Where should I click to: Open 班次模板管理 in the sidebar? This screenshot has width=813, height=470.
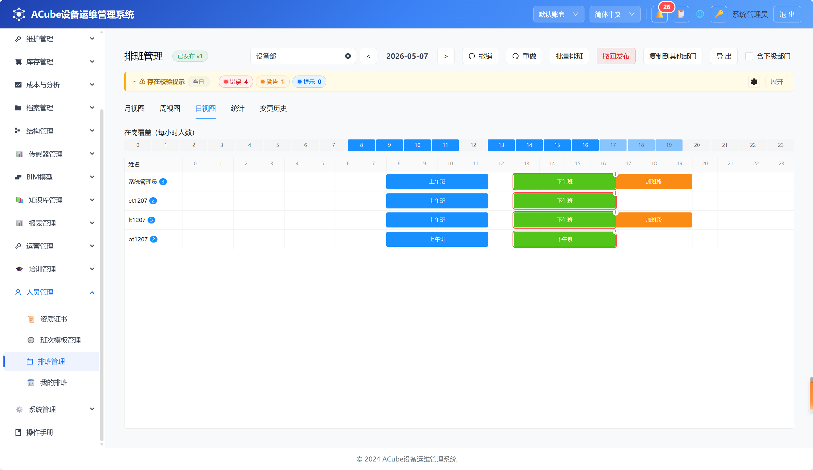[51, 340]
